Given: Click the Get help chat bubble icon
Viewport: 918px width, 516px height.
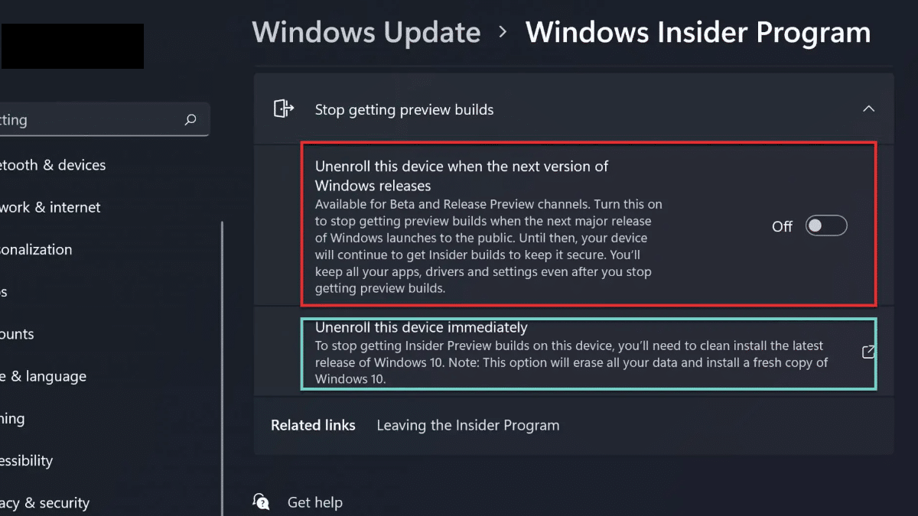Looking at the screenshot, I should tap(262, 502).
